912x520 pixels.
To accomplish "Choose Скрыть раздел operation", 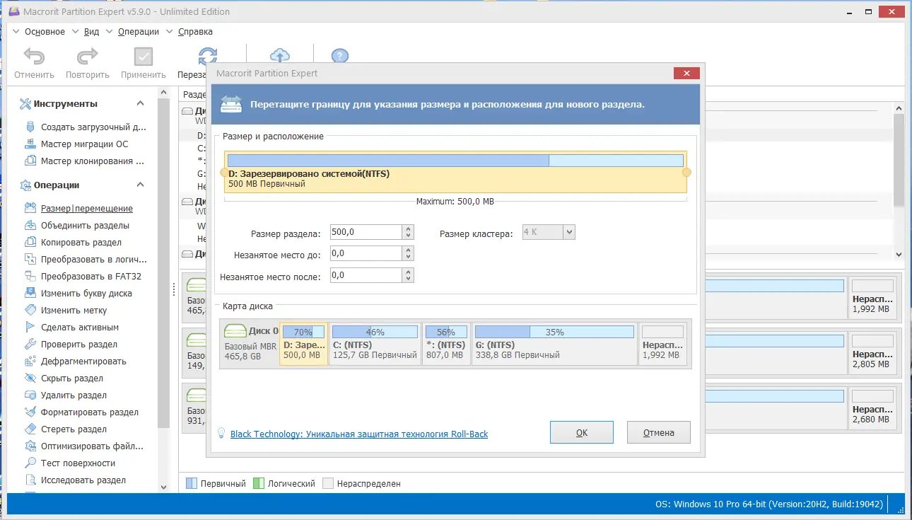I will [x=64, y=379].
